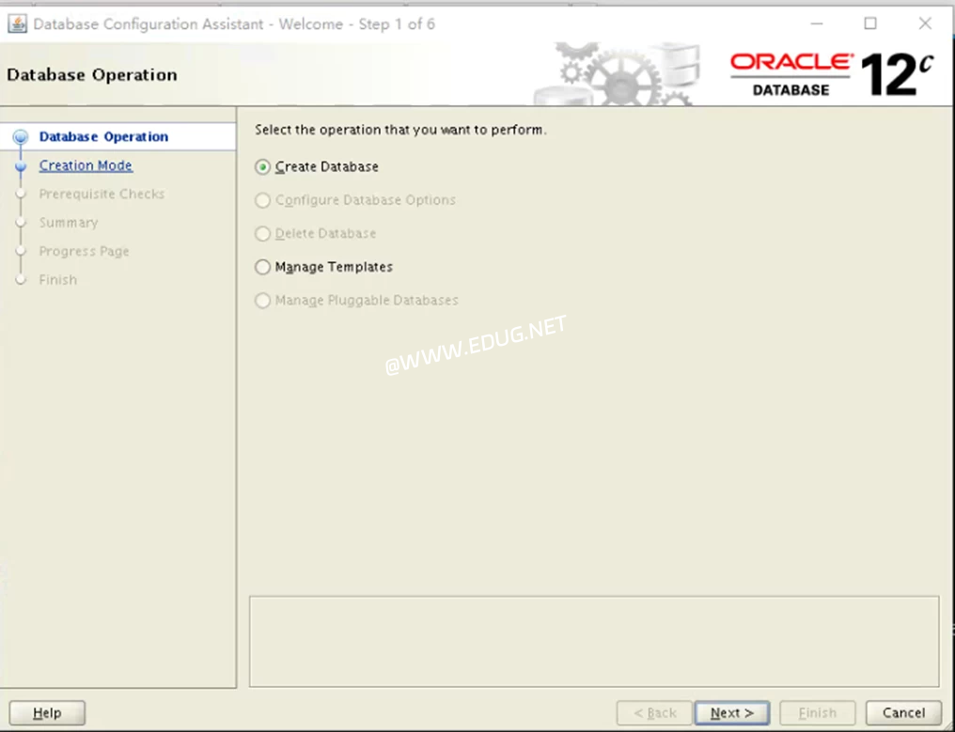Image resolution: width=955 pixels, height=732 pixels.
Task: Cancel the database configuration wizard
Action: tap(904, 713)
